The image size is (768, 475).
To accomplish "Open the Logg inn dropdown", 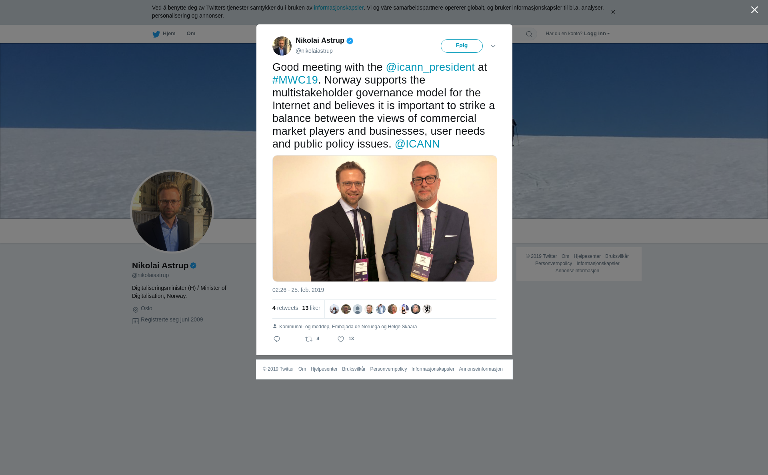I will [x=597, y=34].
